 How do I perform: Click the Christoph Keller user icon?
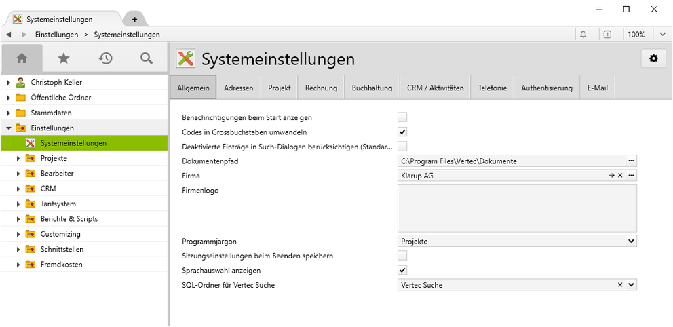(x=20, y=82)
